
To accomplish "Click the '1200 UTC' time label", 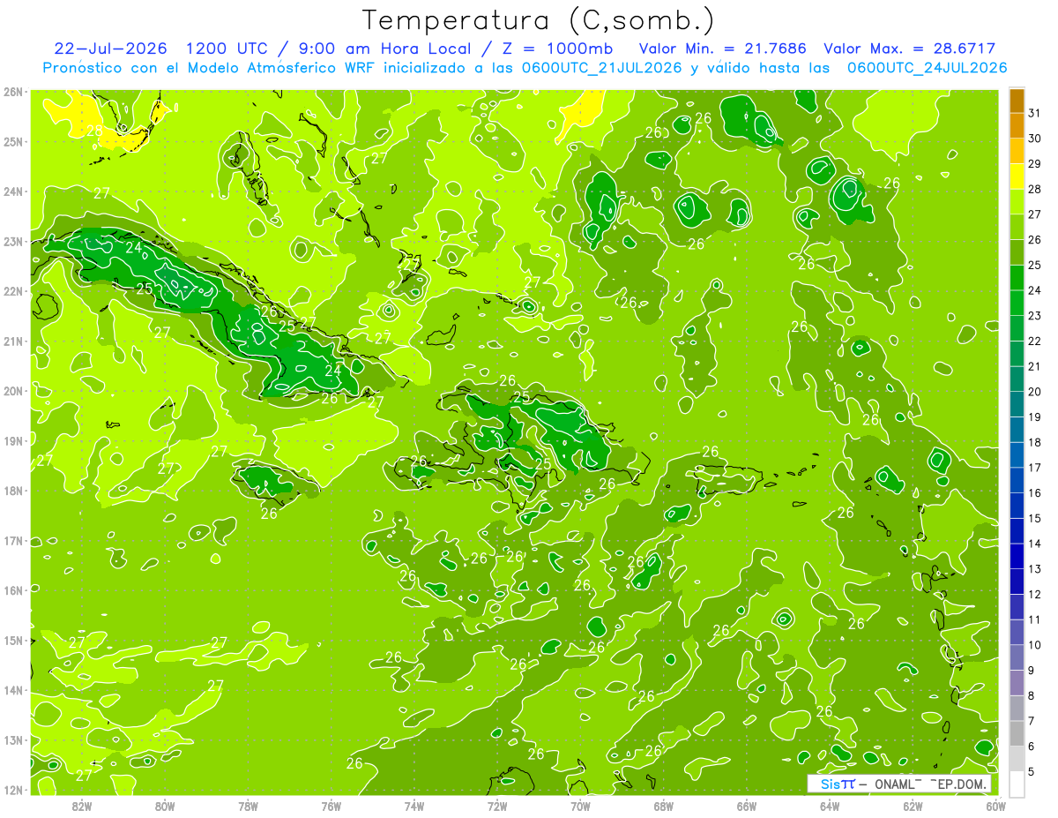I will [227, 49].
